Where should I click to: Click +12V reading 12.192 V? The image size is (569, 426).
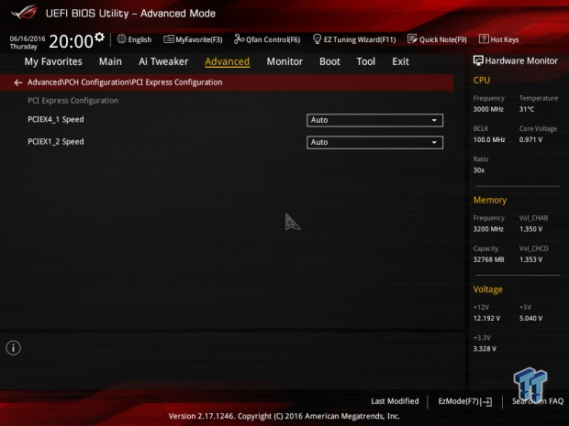[x=486, y=318]
